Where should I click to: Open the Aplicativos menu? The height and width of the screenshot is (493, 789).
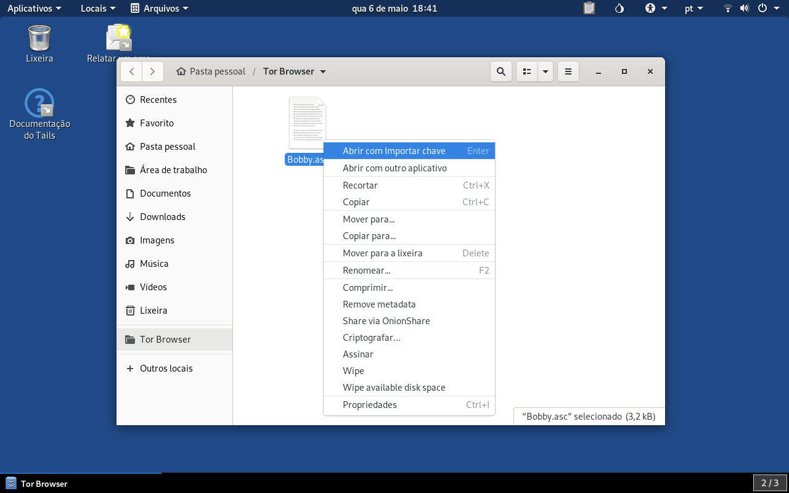pos(35,8)
